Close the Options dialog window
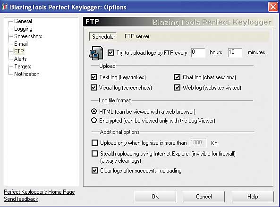The image size is (280, 207). tap(273, 7)
